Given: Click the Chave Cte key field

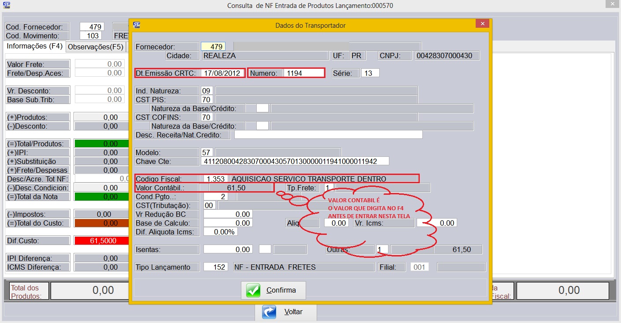Looking at the screenshot, I should pos(295,161).
